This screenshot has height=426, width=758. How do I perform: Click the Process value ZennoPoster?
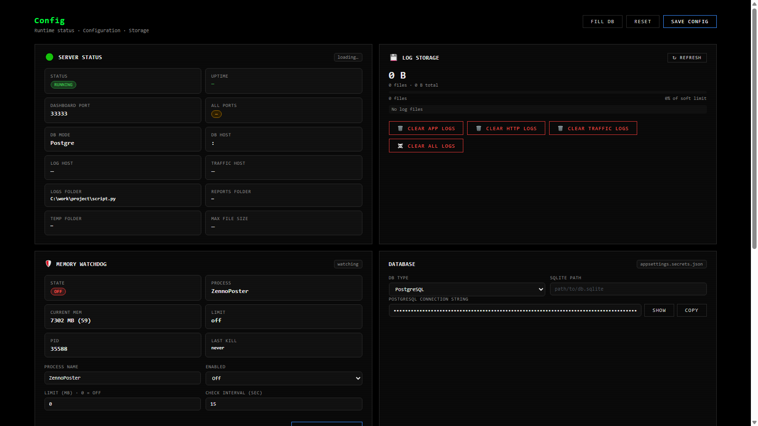pyautogui.click(x=230, y=291)
